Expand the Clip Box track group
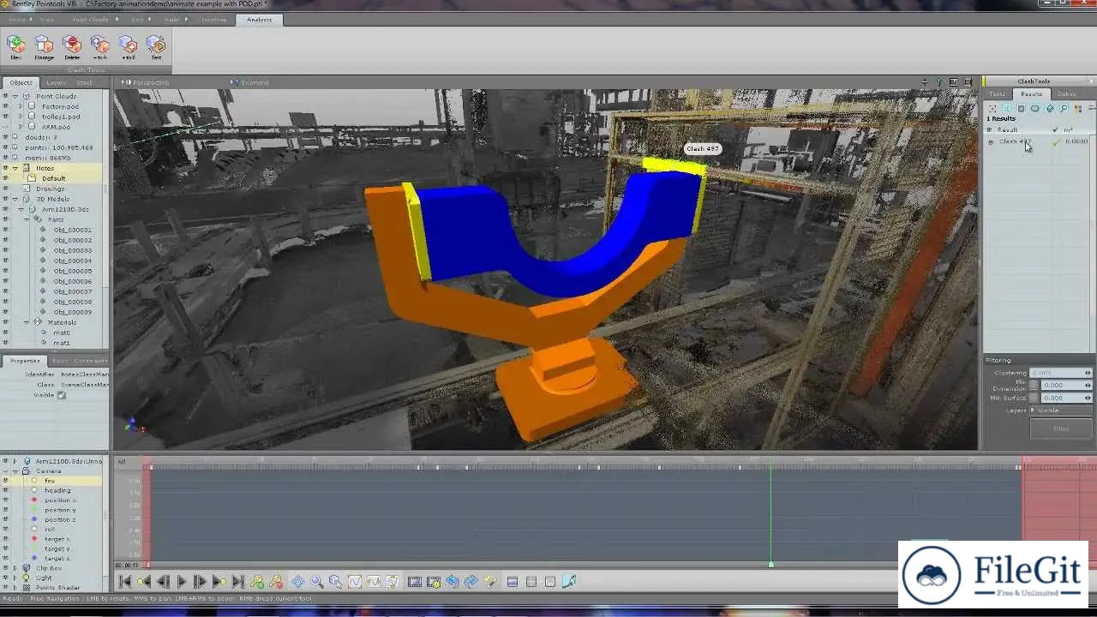This screenshot has width=1097, height=617. tap(15, 568)
